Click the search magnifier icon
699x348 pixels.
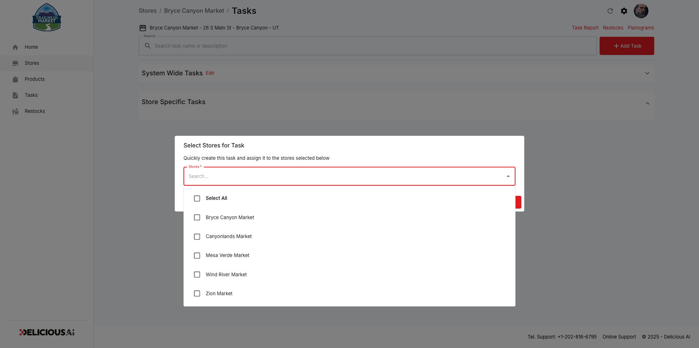click(x=148, y=46)
